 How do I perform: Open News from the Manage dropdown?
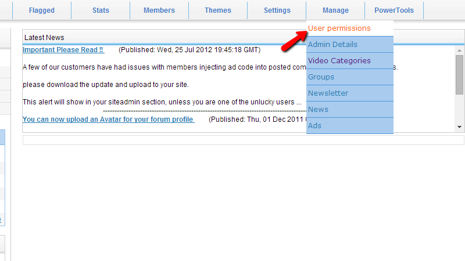(x=318, y=110)
